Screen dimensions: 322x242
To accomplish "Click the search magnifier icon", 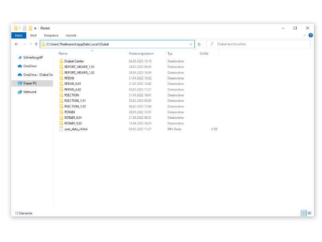I will [x=212, y=44].
